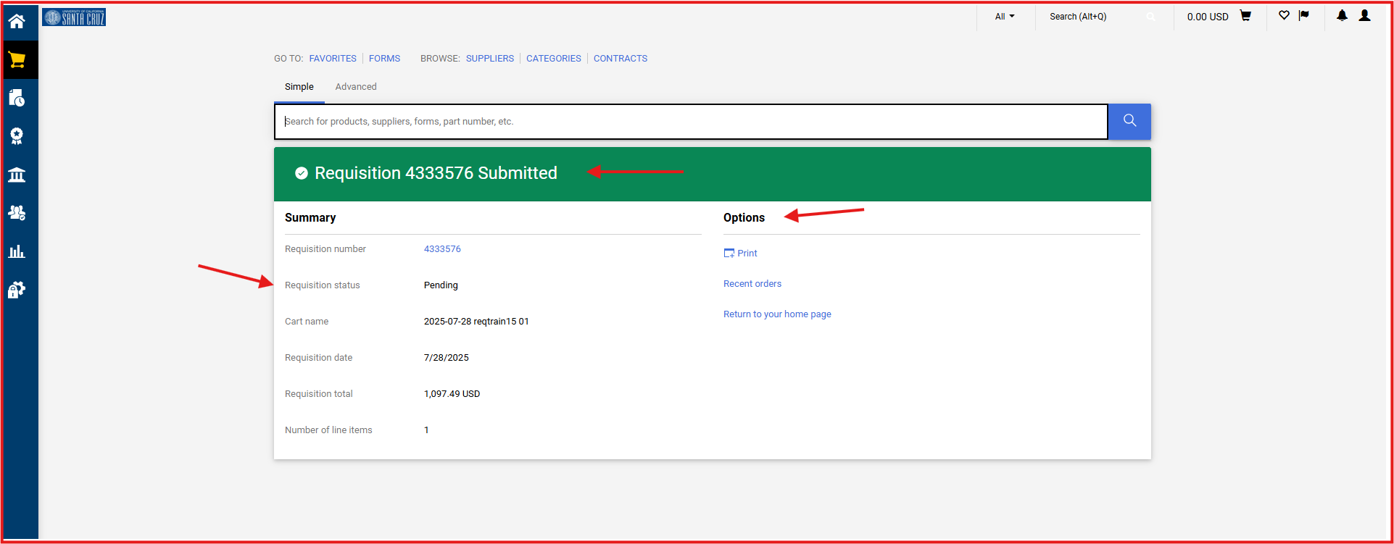The height and width of the screenshot is (544, 1394).
Task: Open the Setup puzzle-lock sidebar icon
Action: (x=17, y=290)
